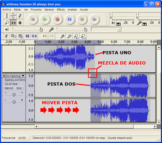Open the Generar menu
162x143 pixels.
(49, 10)
